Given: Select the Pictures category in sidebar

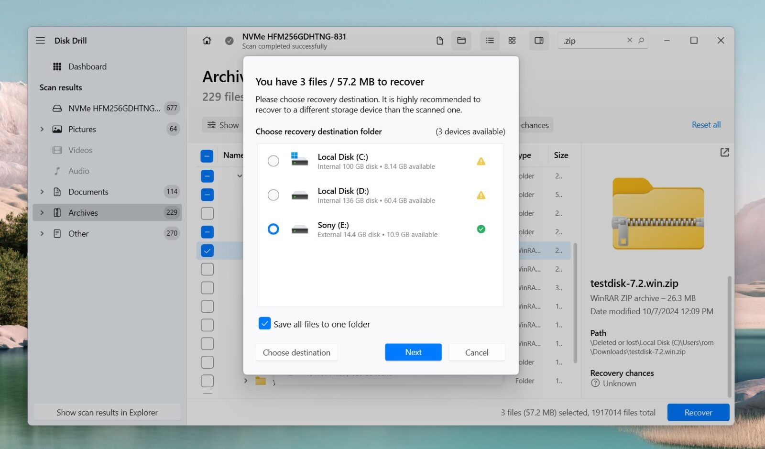Looking at the screenshot, I should click(x=82, y=129).
